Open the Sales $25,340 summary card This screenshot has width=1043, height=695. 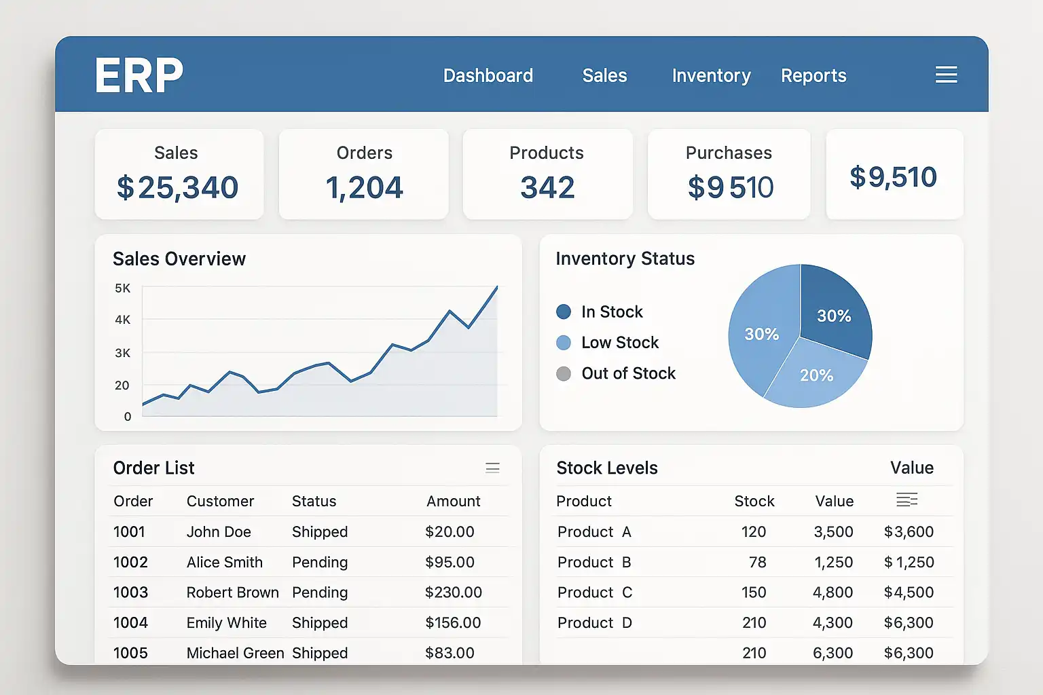(179, 174)
